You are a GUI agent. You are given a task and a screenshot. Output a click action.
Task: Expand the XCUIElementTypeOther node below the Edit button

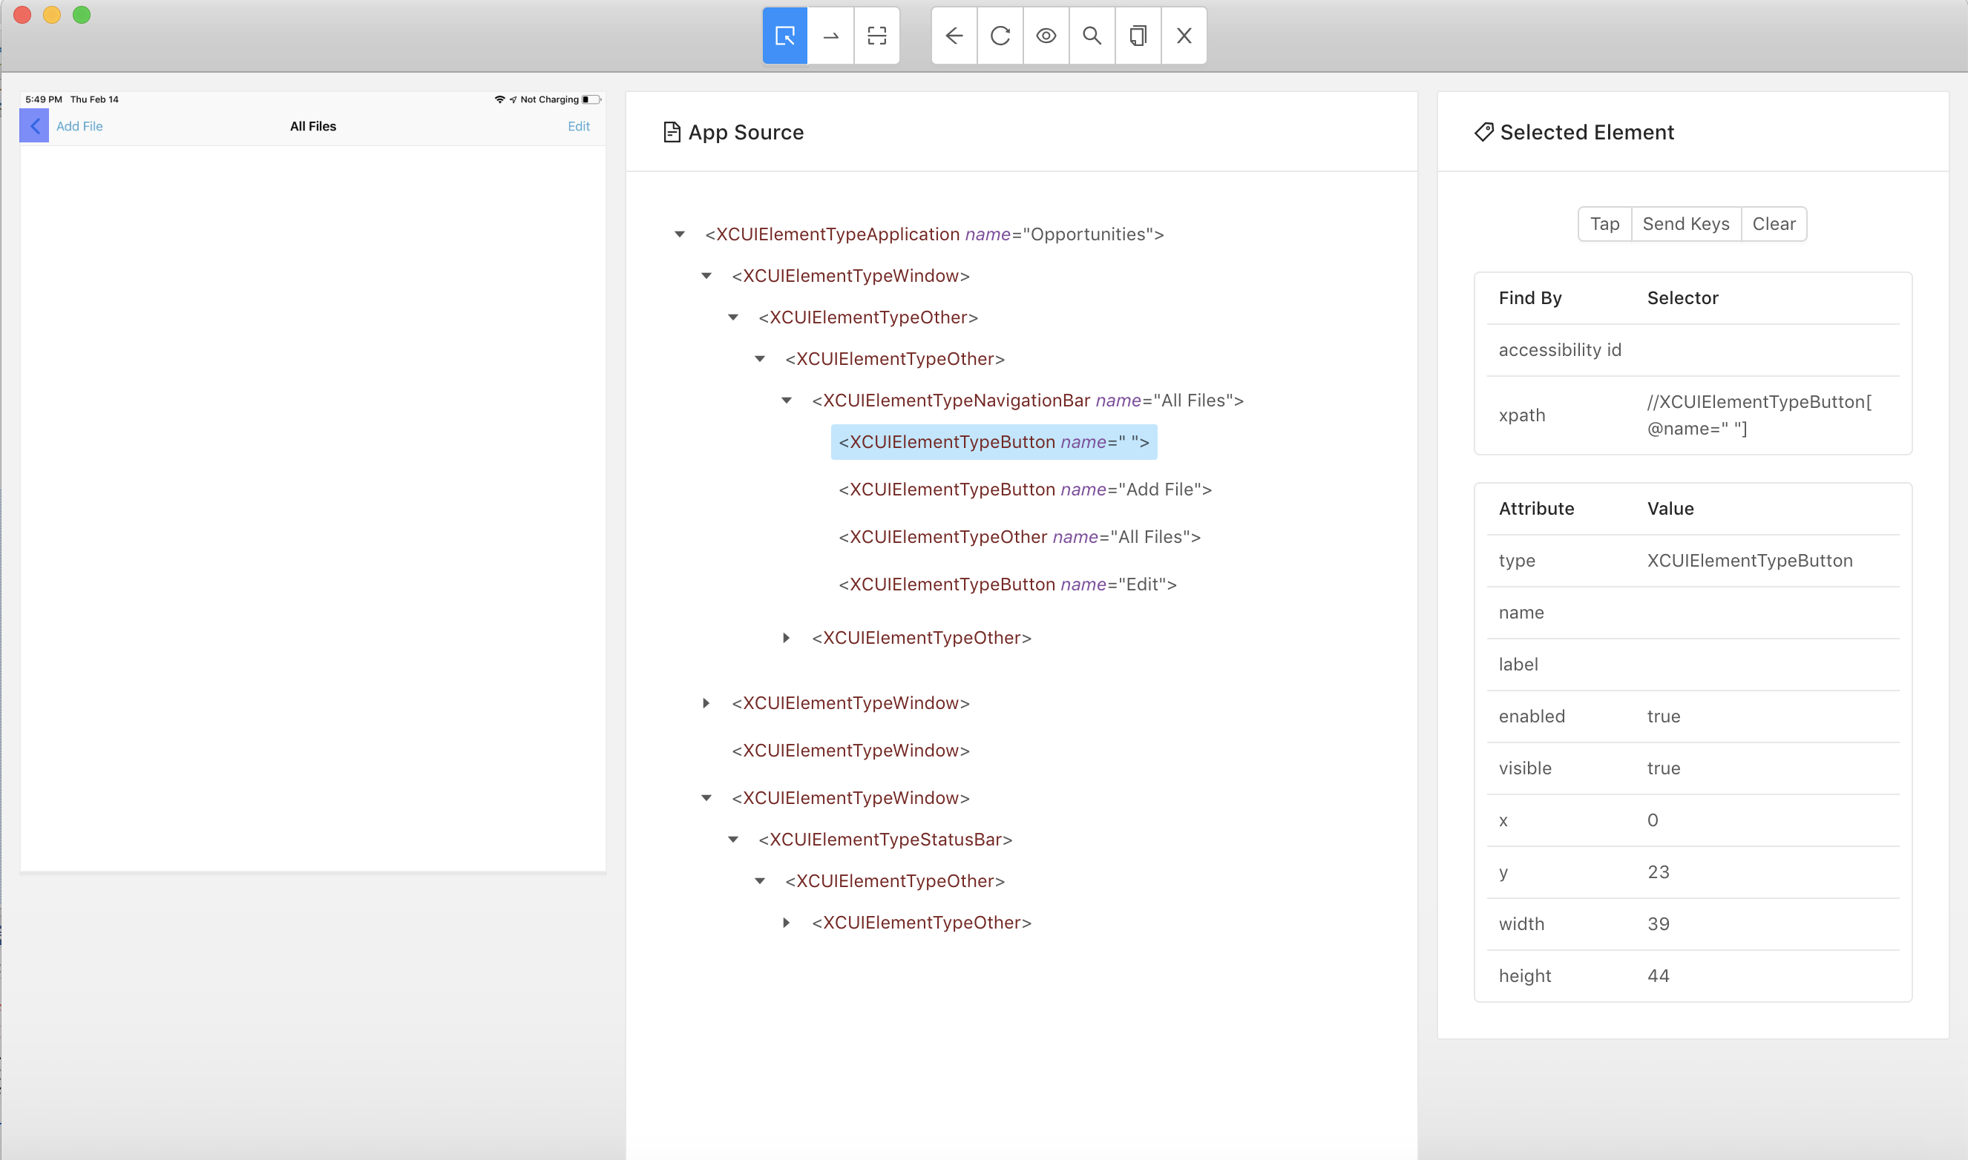click(787, 639)
